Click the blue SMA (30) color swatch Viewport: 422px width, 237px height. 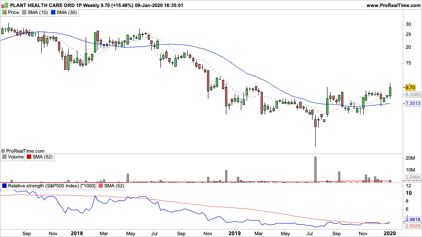point(53,12)
